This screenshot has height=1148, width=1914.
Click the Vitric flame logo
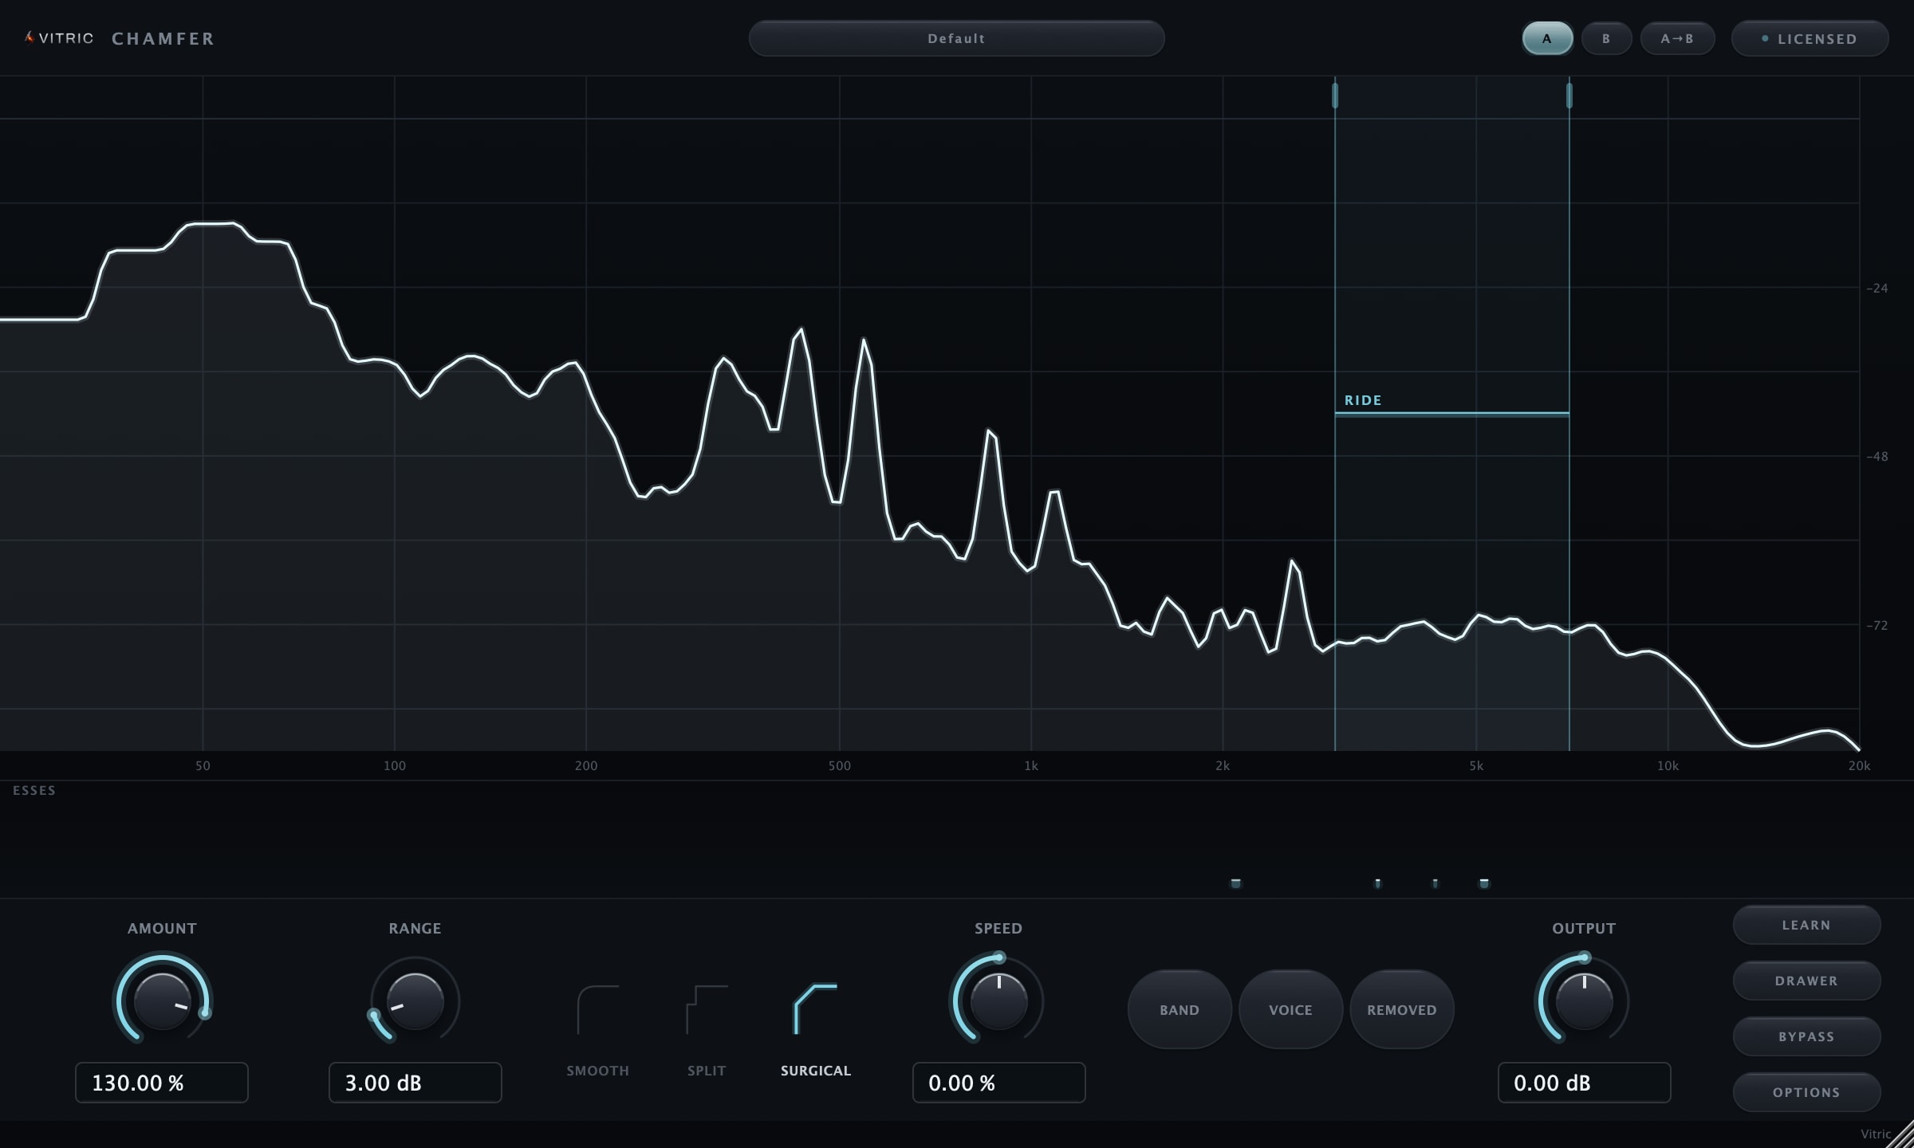(30, 37)
